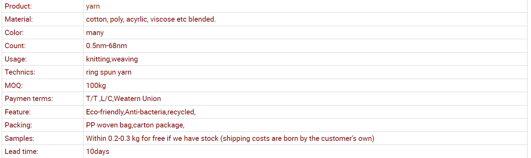The height and width of the screenshot is (158, 531).
Task: Select the 'many' color value
Action: 95,33
